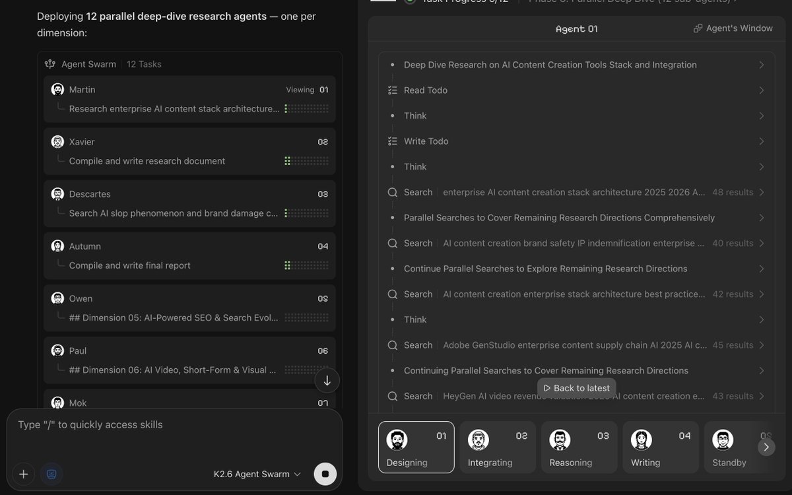Click the scroll-to-bottom arrow button
792x495 pixels.
pos(327,380)
